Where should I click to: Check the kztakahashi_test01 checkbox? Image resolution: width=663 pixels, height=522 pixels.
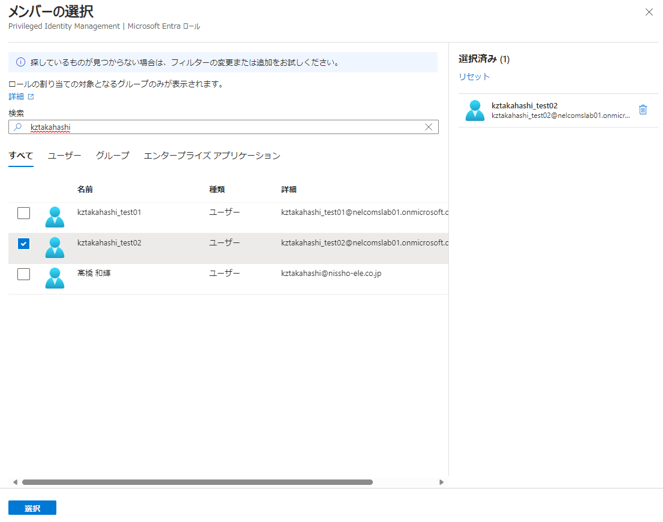(23, 213)
